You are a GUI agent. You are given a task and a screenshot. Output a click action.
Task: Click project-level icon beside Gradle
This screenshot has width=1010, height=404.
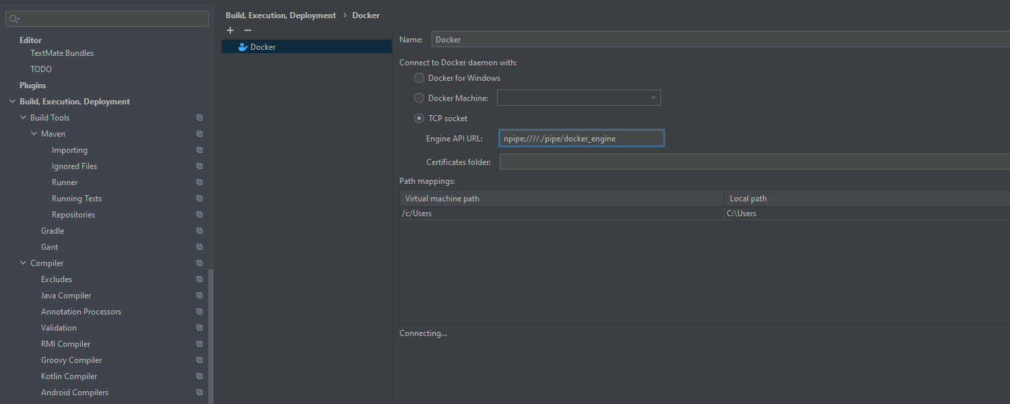(199, 231)
